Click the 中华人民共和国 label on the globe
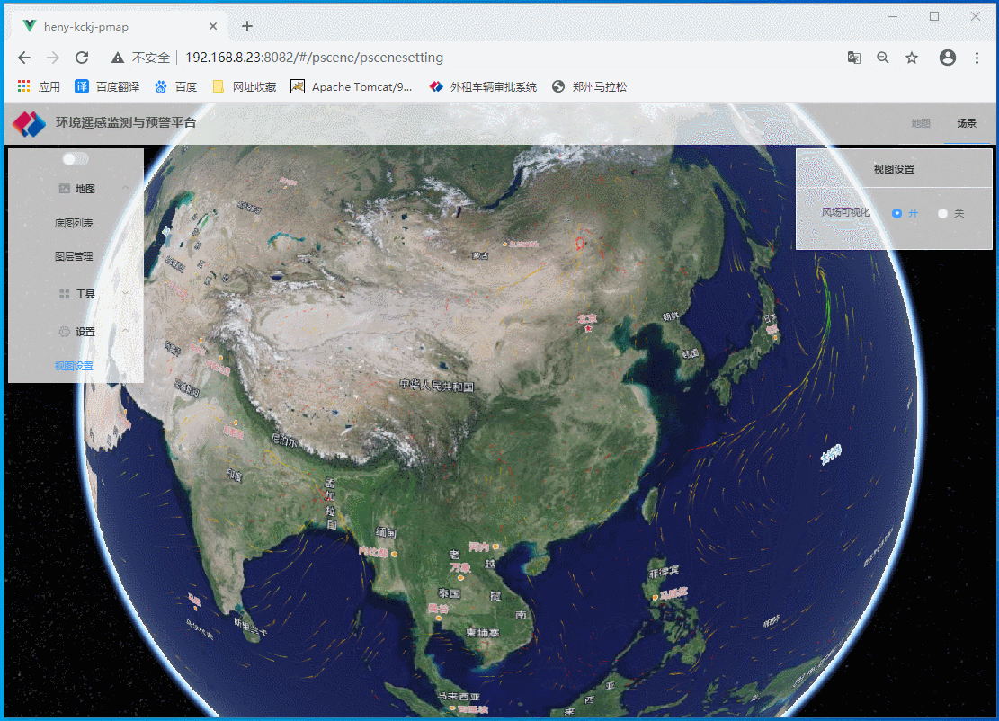The width and height of the screenshot is (999, 721). click(437, 385)
